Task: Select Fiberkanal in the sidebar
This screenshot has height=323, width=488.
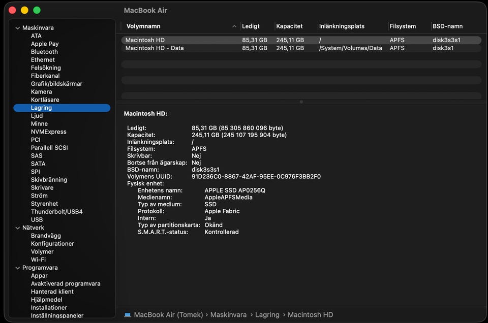Action: pos(45,76)
